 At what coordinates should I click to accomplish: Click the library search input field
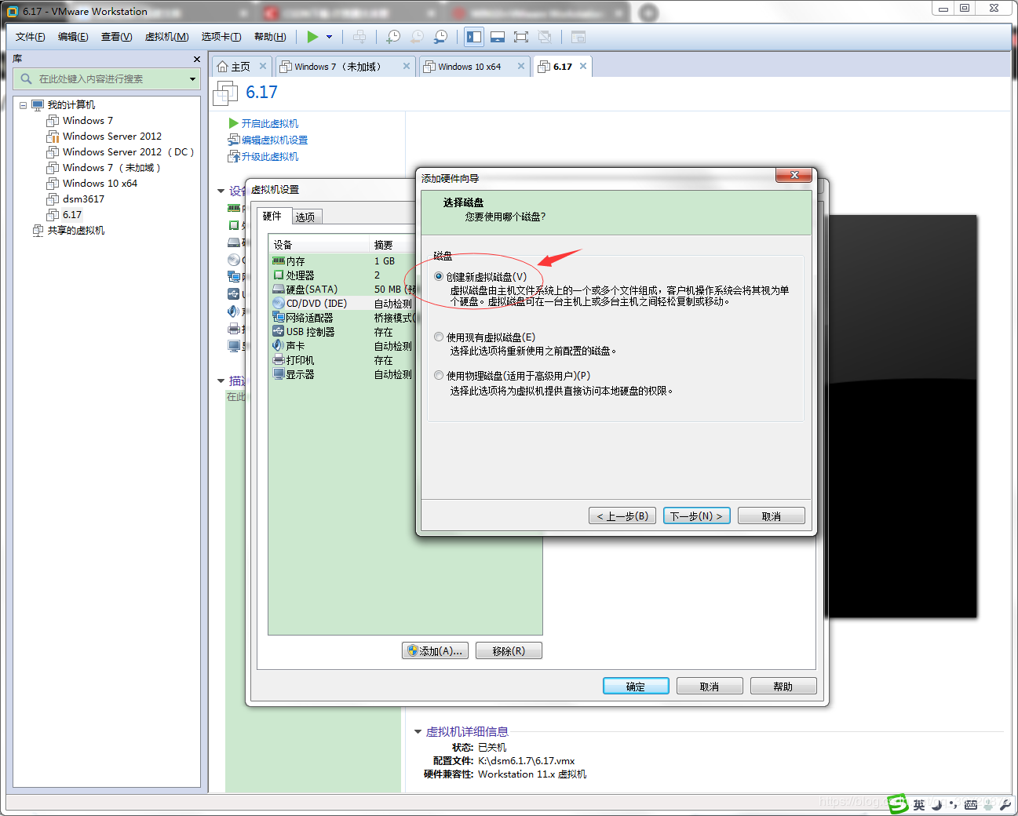106,79
